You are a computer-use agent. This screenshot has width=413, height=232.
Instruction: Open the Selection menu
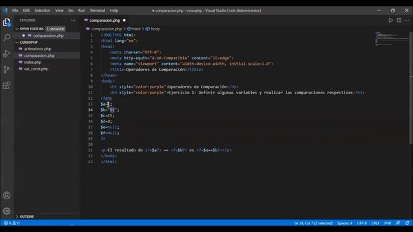pos(42,10)
